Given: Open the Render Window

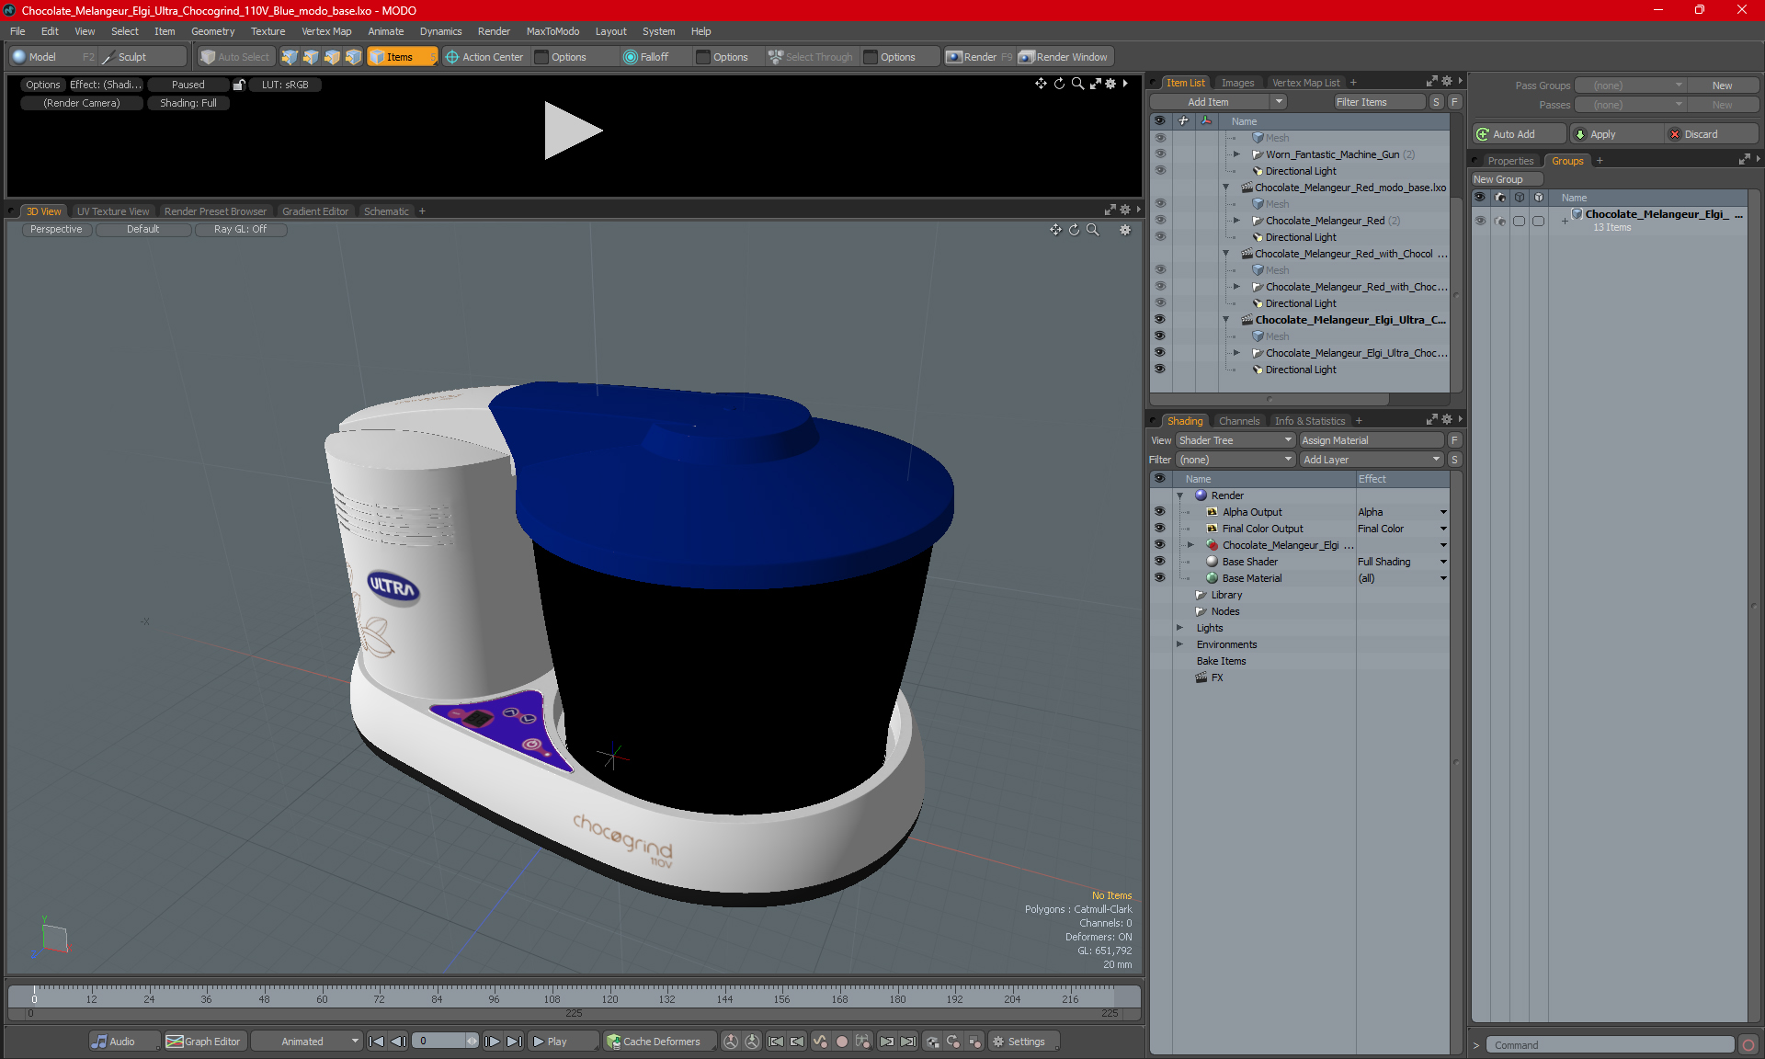Looking at the screenshot, I should (1064, 57).
